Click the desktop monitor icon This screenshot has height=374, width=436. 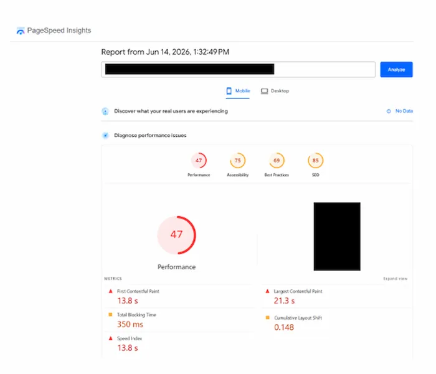coord(265,91)
